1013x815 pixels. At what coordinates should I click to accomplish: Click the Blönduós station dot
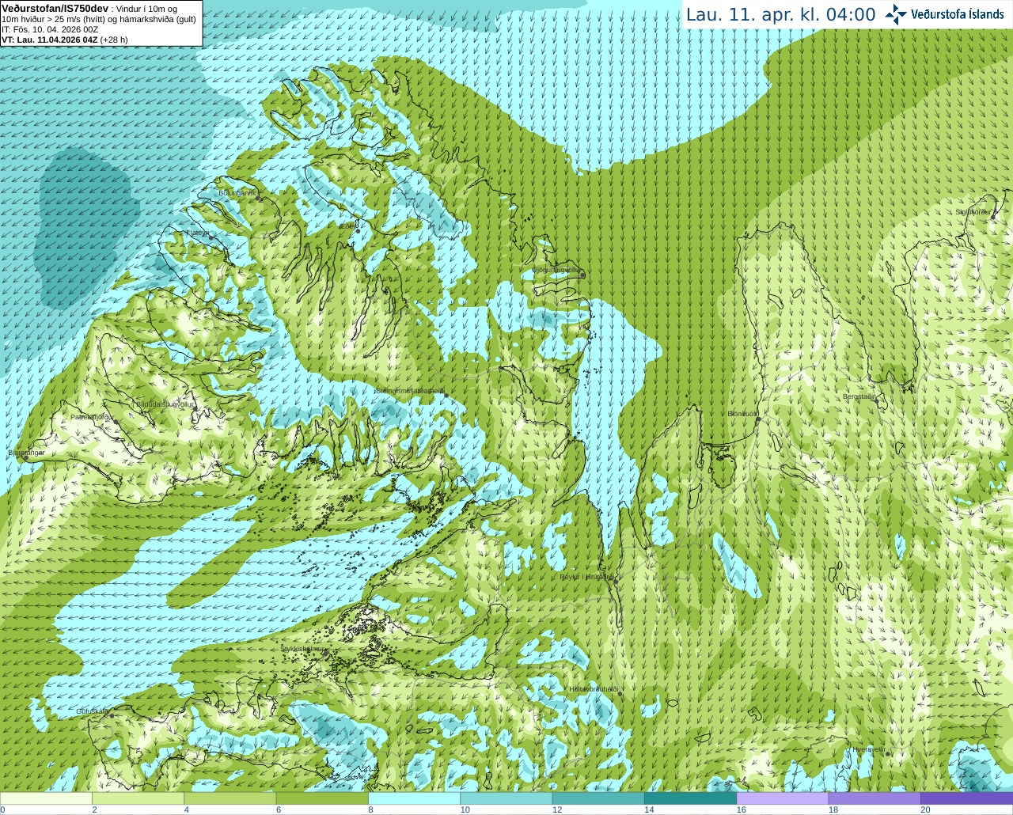(758, 419)
